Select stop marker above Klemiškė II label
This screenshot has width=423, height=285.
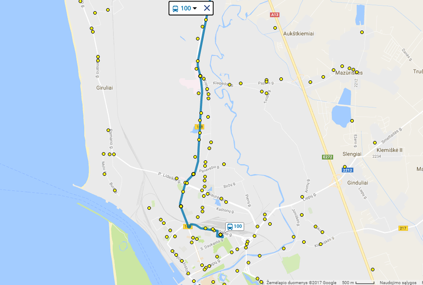[x=375, y=143]
